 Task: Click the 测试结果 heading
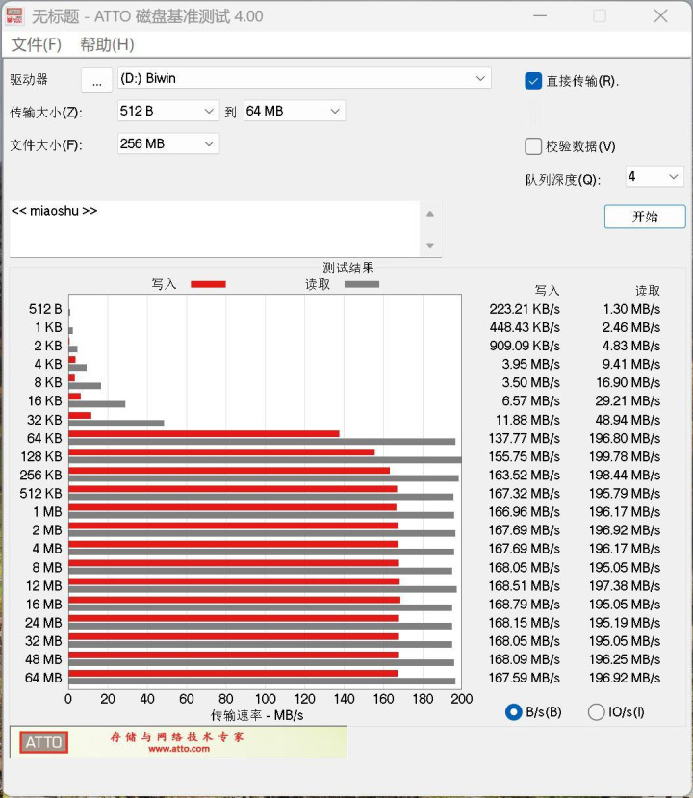click(348, 268)
